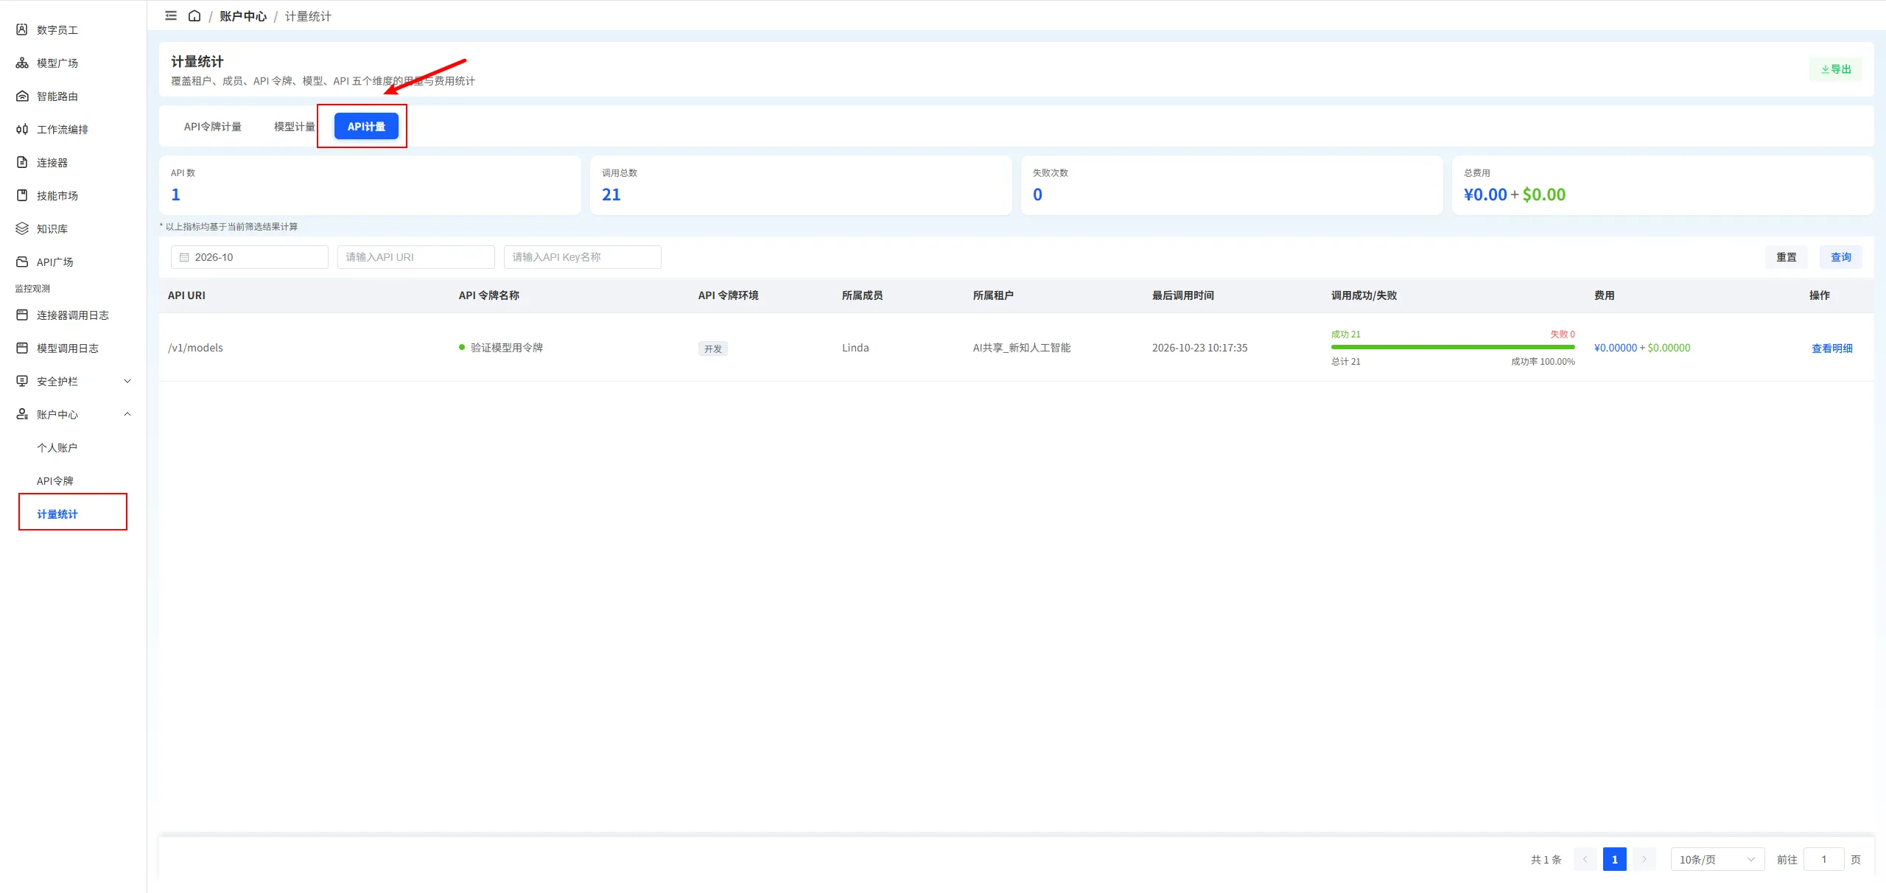The height and width of the screenshot is (893, 1886).
Task: Collapse the 账户中心 menu chevron
Action: point(127,414)
